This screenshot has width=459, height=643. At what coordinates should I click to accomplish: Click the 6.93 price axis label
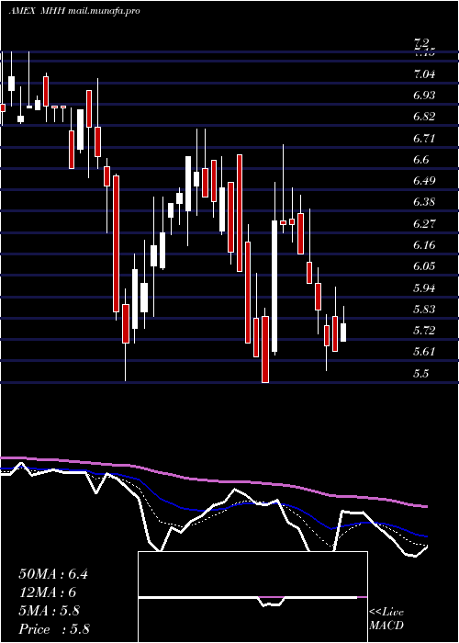[424, 96]
